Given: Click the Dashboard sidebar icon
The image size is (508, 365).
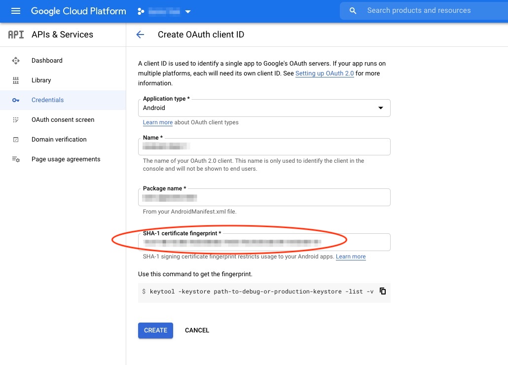Looking at the screenshot, I should point(16,61).
